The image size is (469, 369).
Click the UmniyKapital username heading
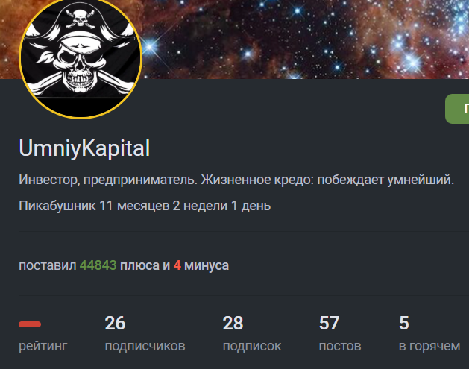click(84, 148)
